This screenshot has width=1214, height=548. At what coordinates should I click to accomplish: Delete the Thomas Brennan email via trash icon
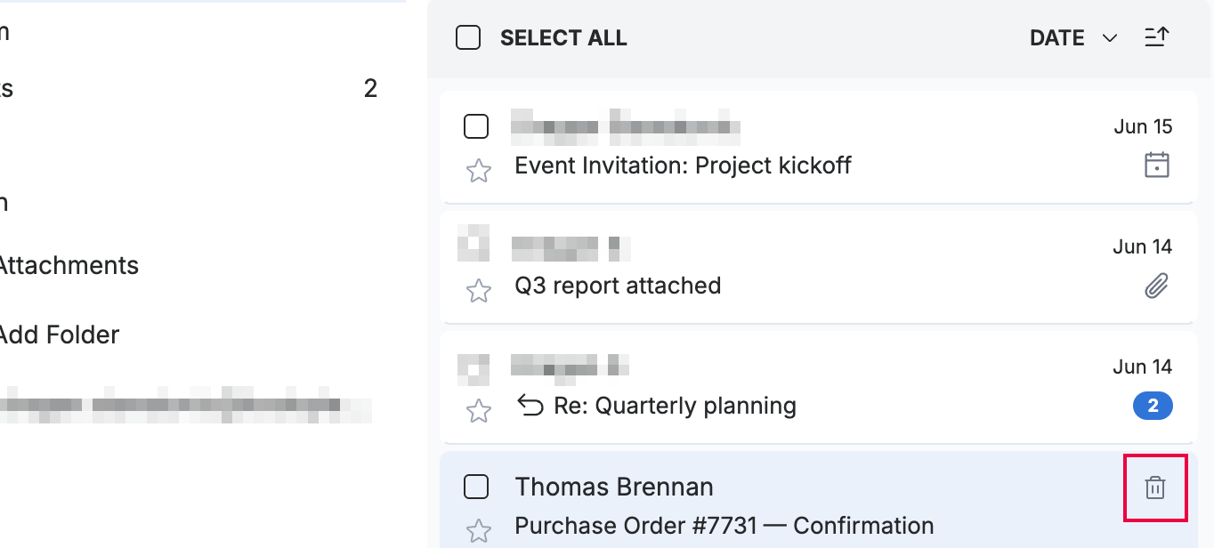pos(1155,488)
